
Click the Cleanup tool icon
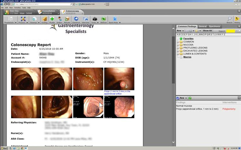point(34,19)
